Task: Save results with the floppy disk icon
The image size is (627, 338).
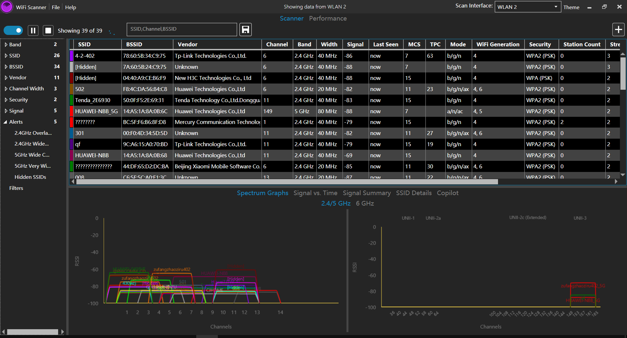Action: tap(246, 30)
